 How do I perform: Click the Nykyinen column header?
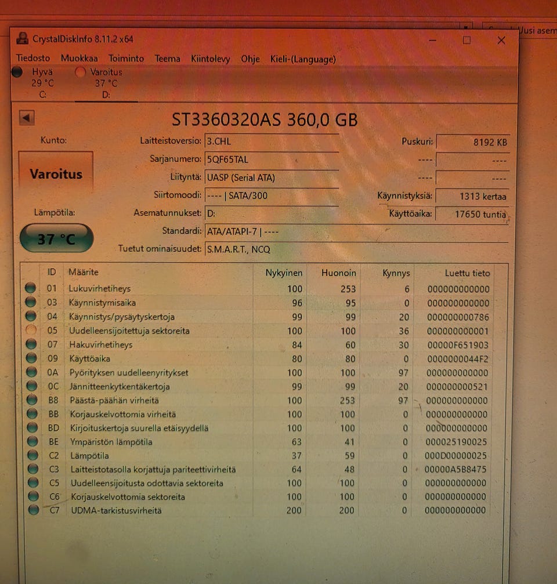[x=284, y=273]
